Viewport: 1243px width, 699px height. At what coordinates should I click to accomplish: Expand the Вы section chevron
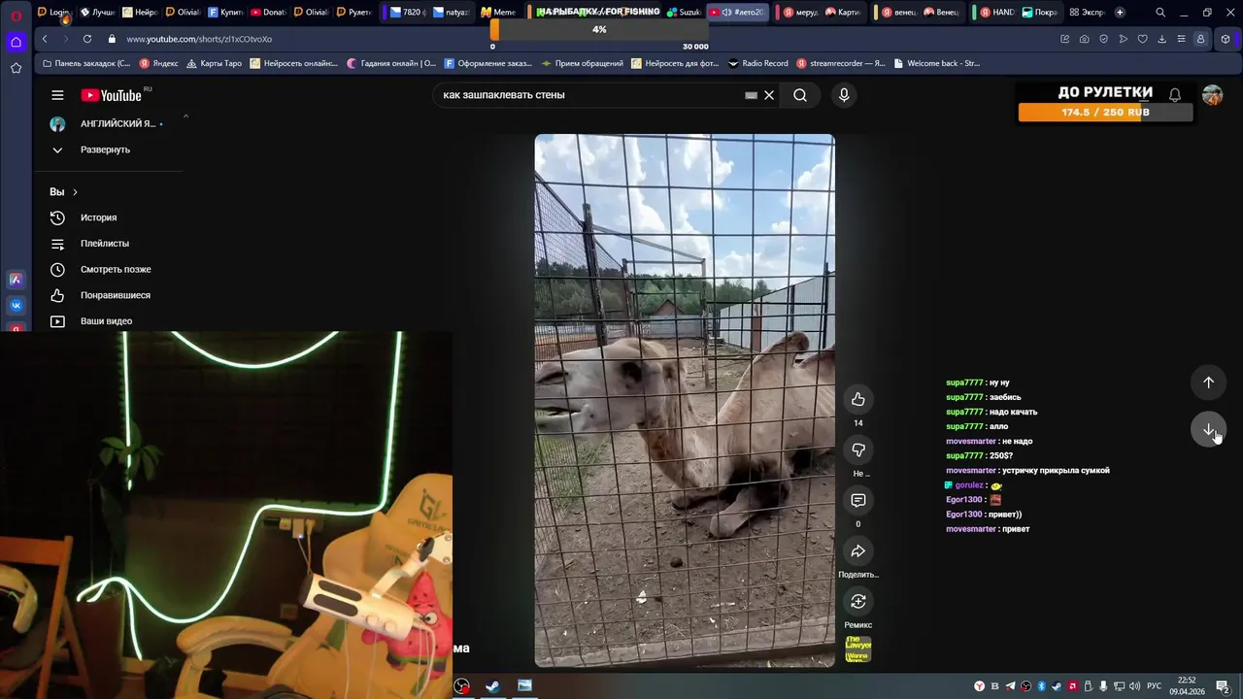tap(75, 192)
